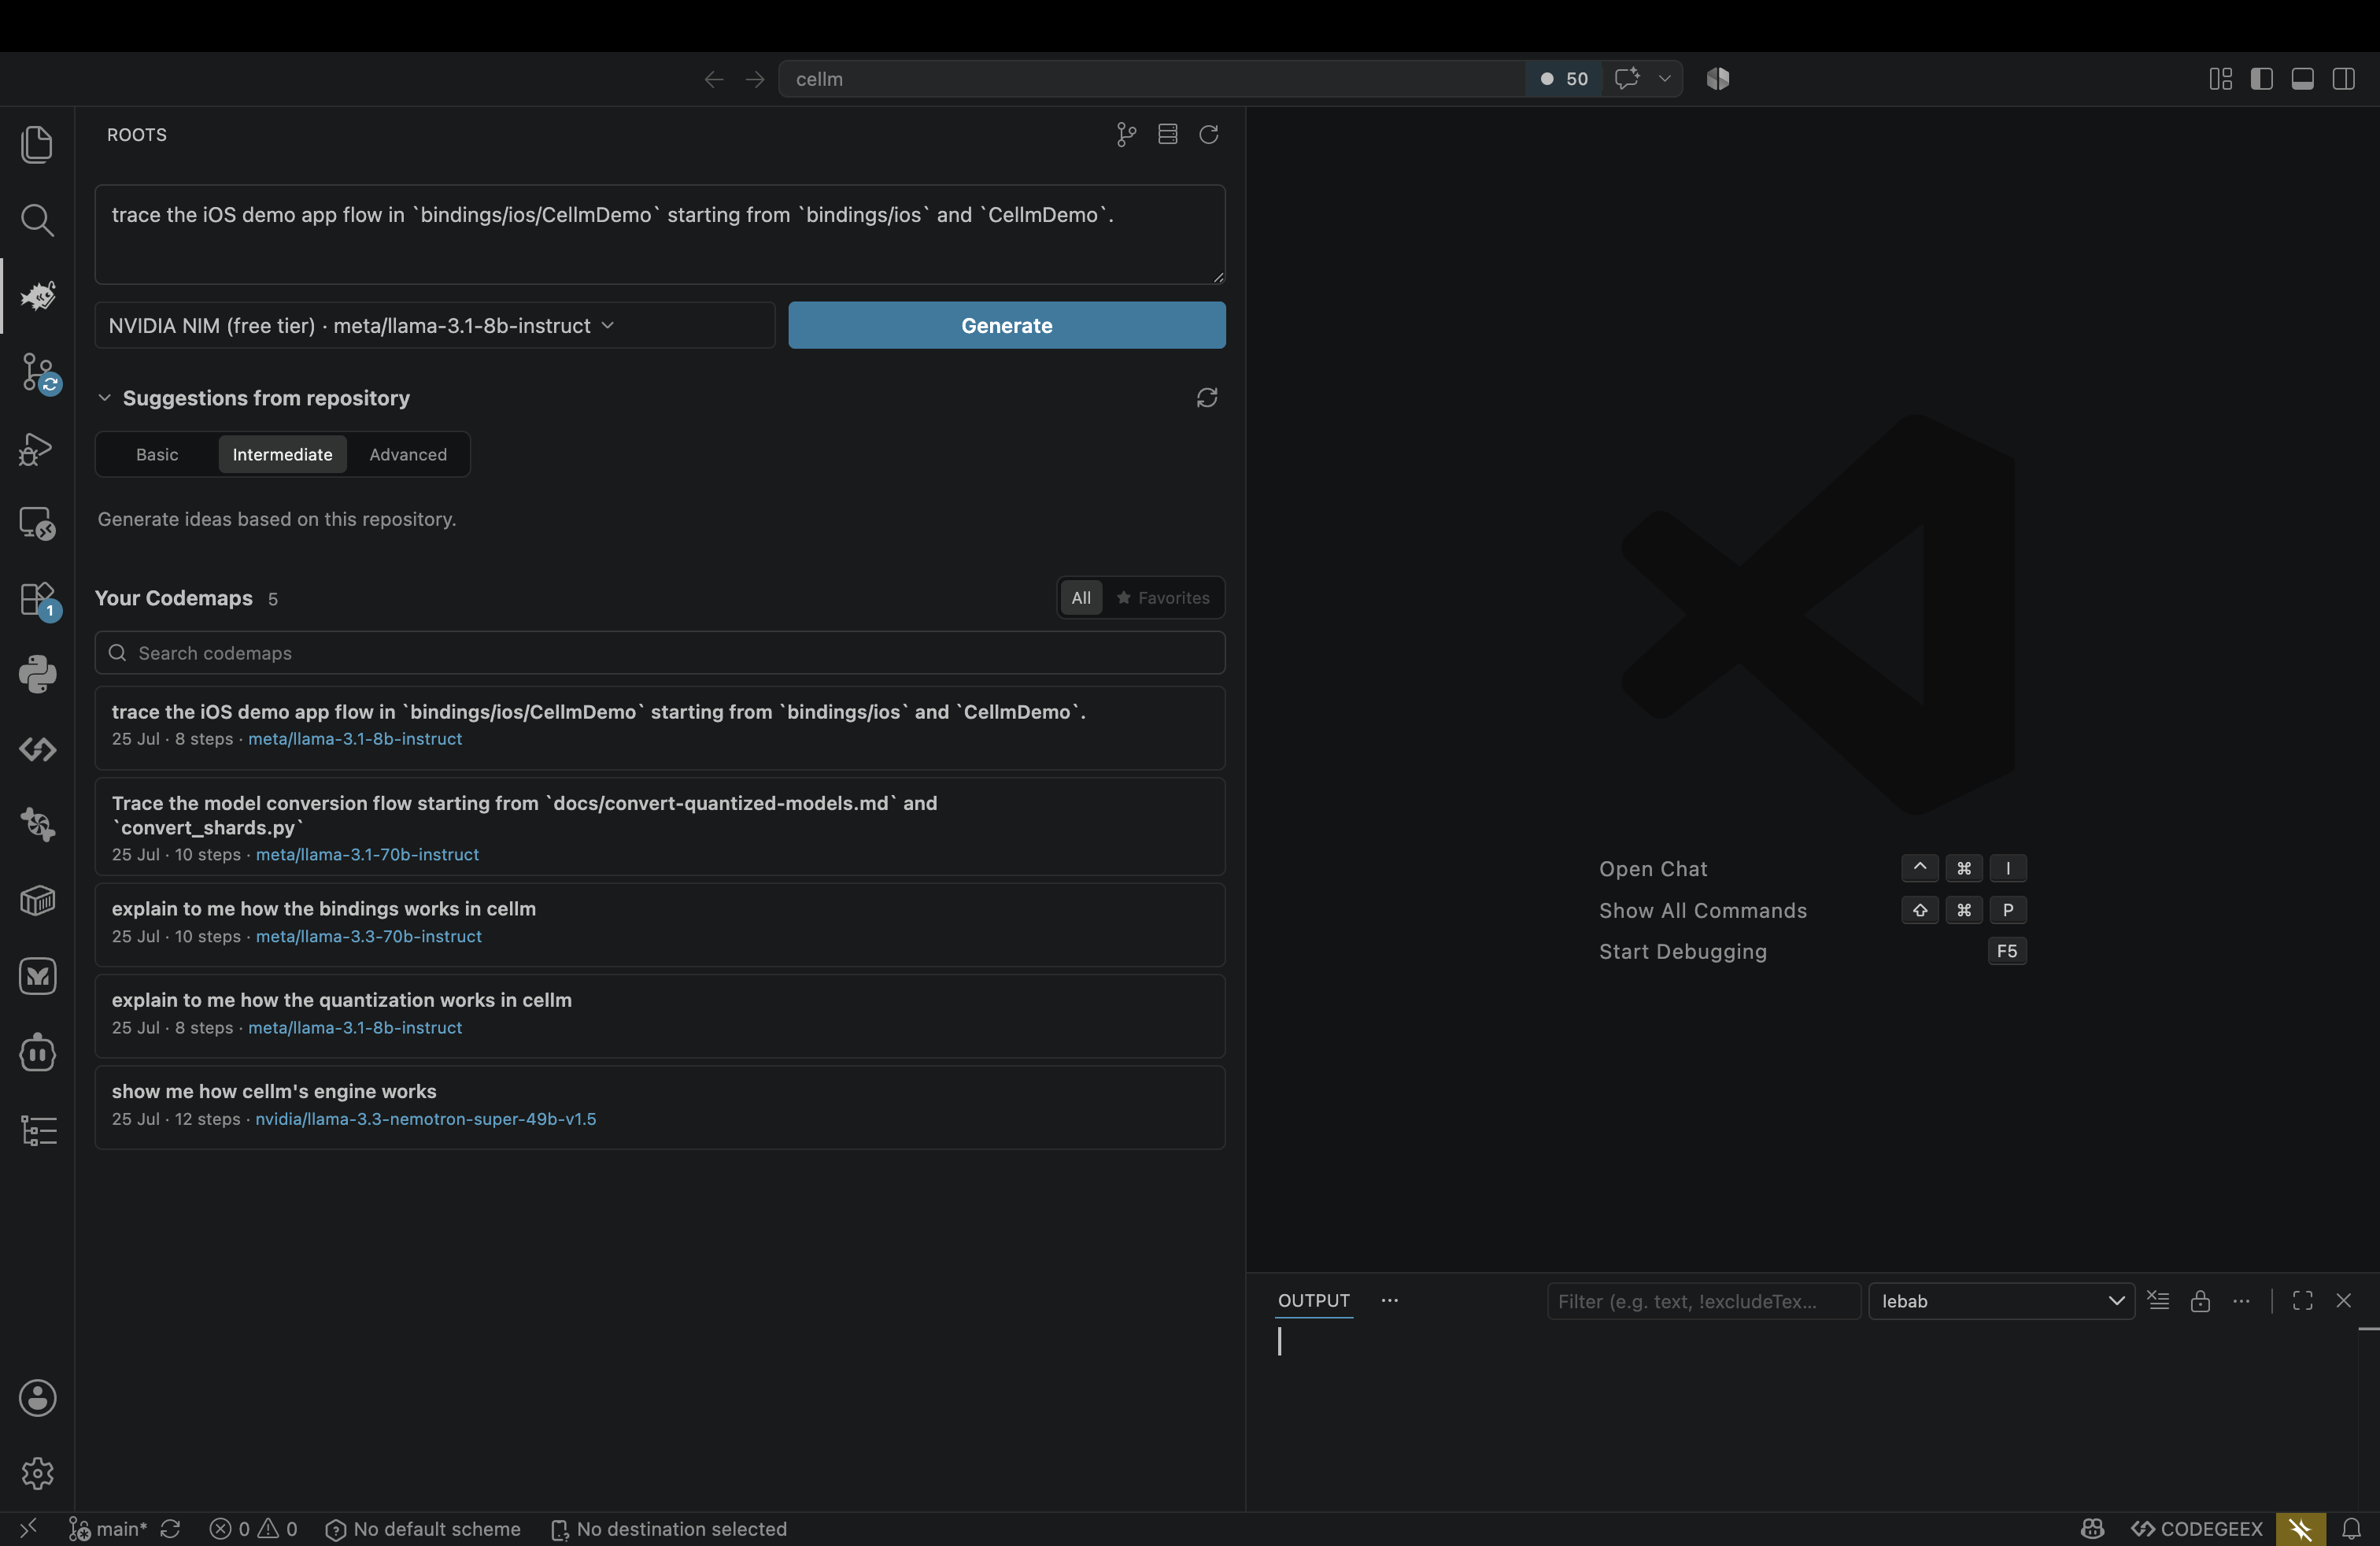Toggle Output scroll lock
2380x1546 pixels.
pyautogui.click(x=2200, y=1301)
